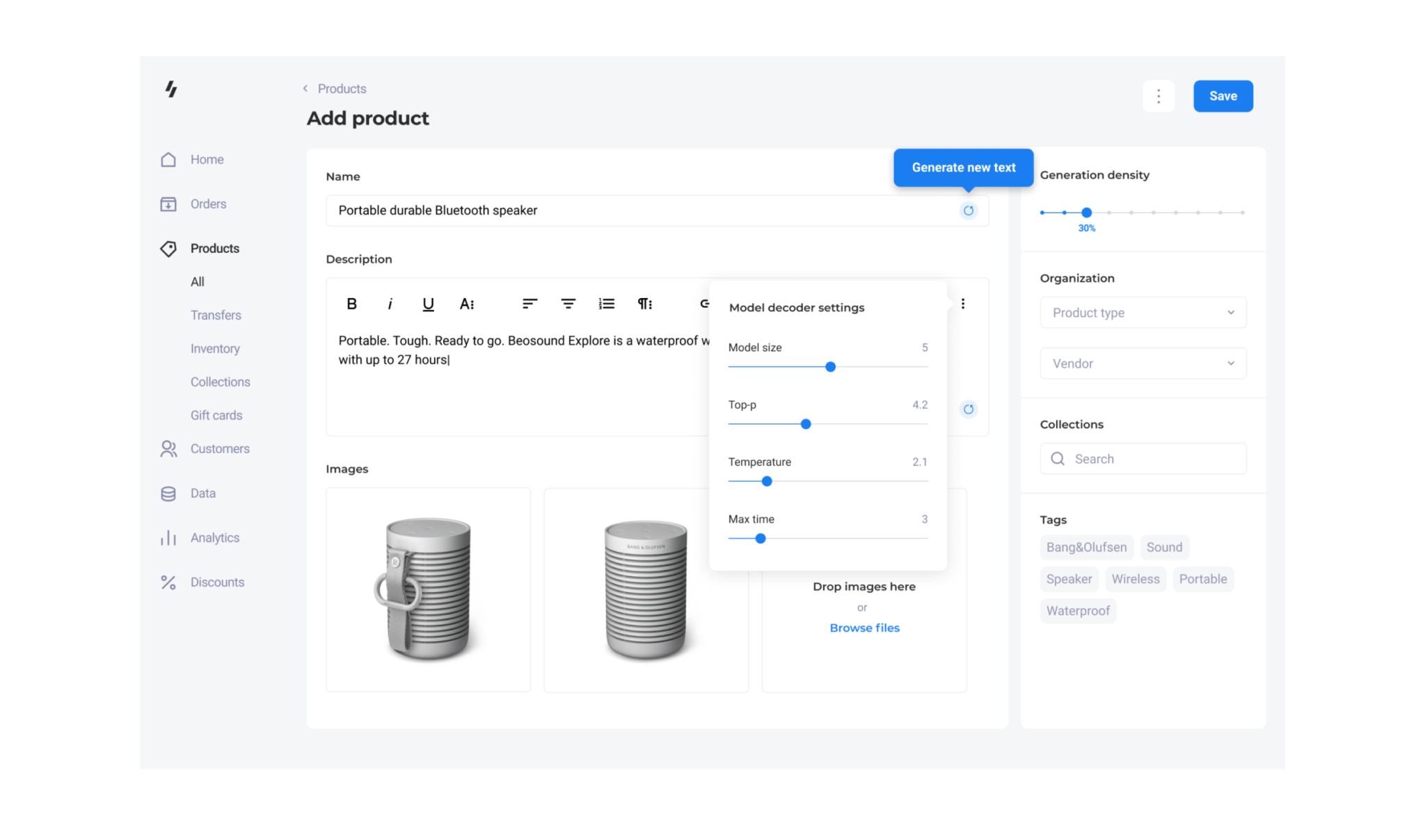Image resolution: width=1425 pixels, height=825 pixels.
Task: Click the Discounts percent icon
Action: [168, 582]
